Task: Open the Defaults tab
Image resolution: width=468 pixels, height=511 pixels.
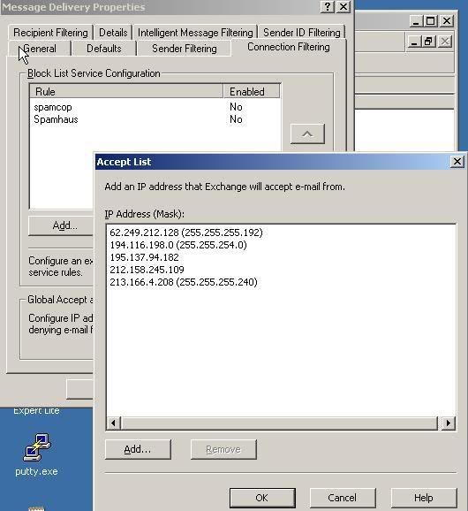Action: point(104,49)
